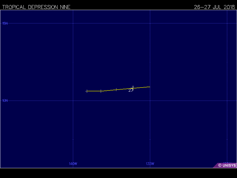Click the 27 date marker on track
The width and height of the screenshot is (237, 178).
coord(131,90)
